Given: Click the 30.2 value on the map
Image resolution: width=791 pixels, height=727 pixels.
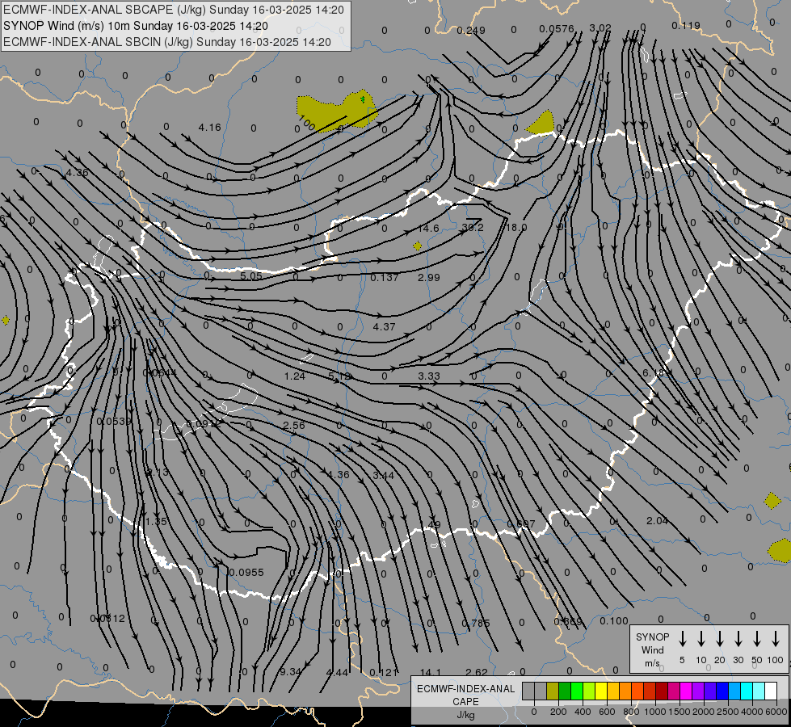Looking at the screenshot, I should pyautogui.click(x=473, y=228).
